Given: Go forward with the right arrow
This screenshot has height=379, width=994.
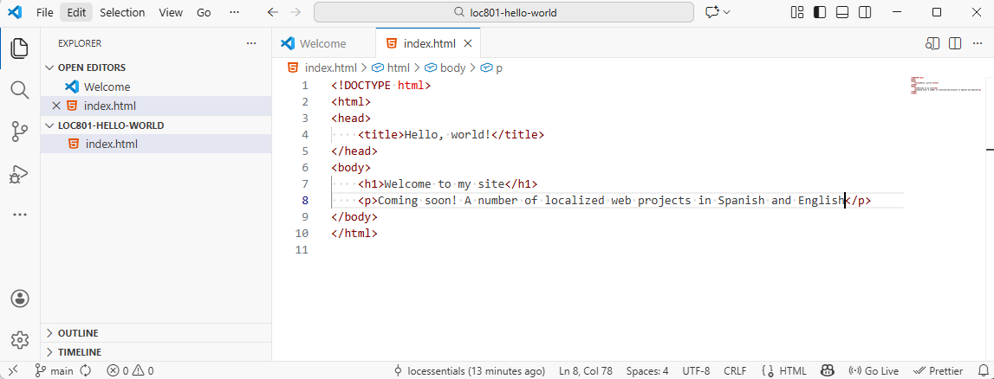Looking at the screenshot, I should coord(295,12).
